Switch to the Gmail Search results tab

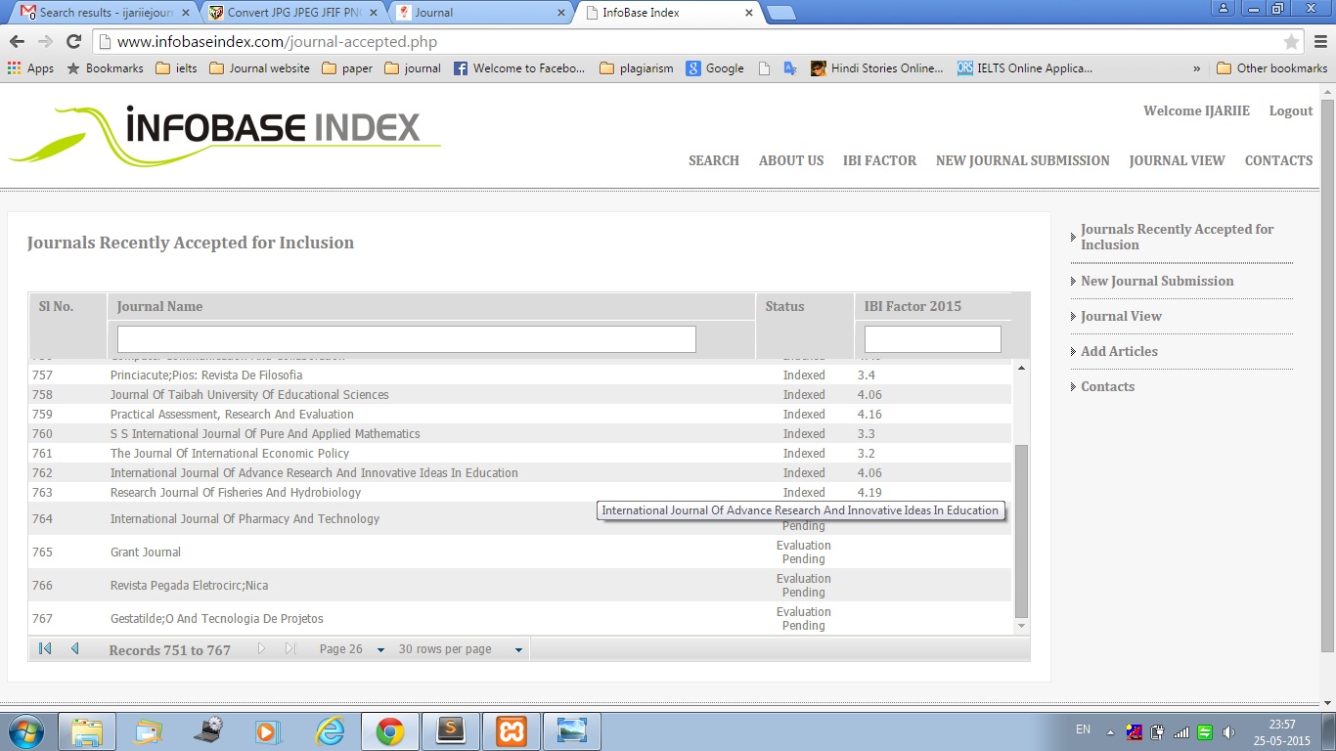(105, 13)
